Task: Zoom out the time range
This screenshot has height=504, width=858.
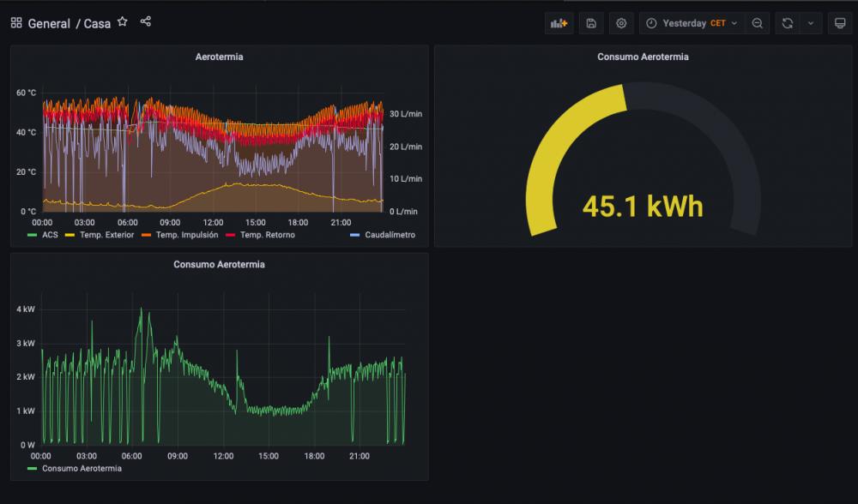Action: coord(758,23)
